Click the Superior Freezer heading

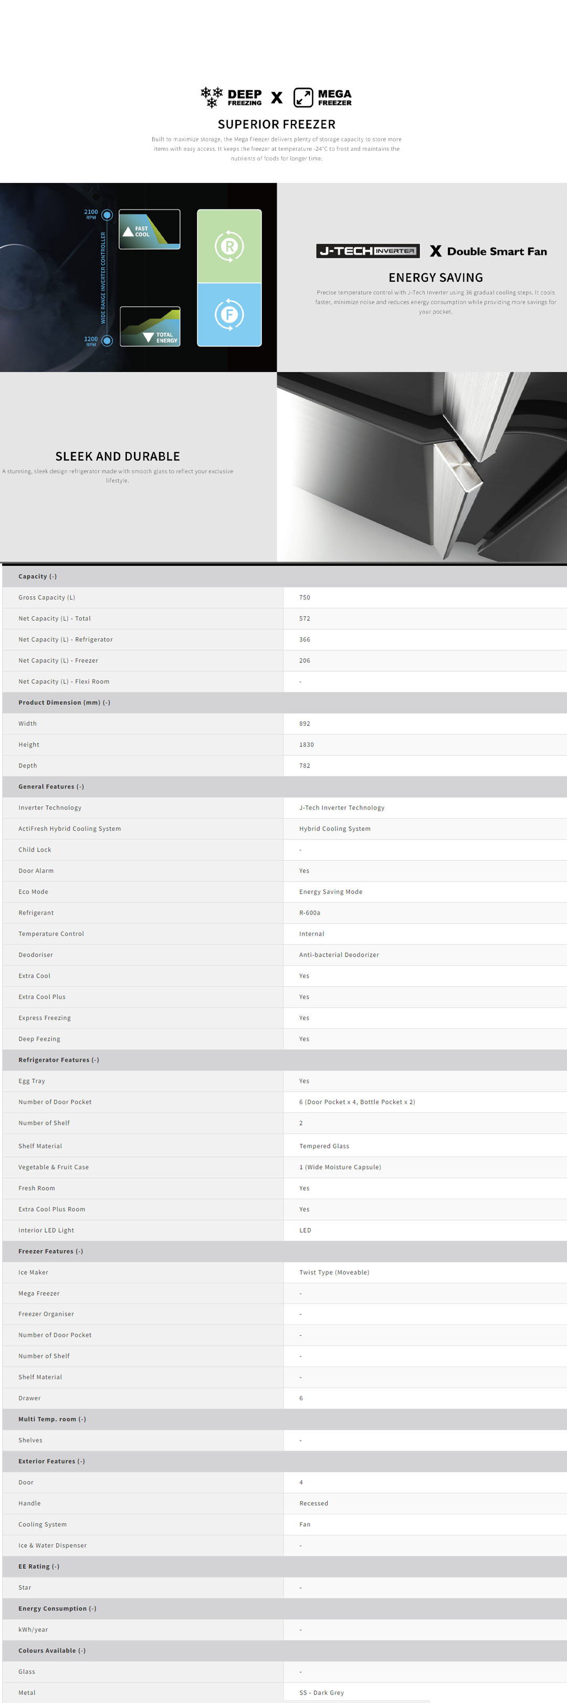(277, 124)
